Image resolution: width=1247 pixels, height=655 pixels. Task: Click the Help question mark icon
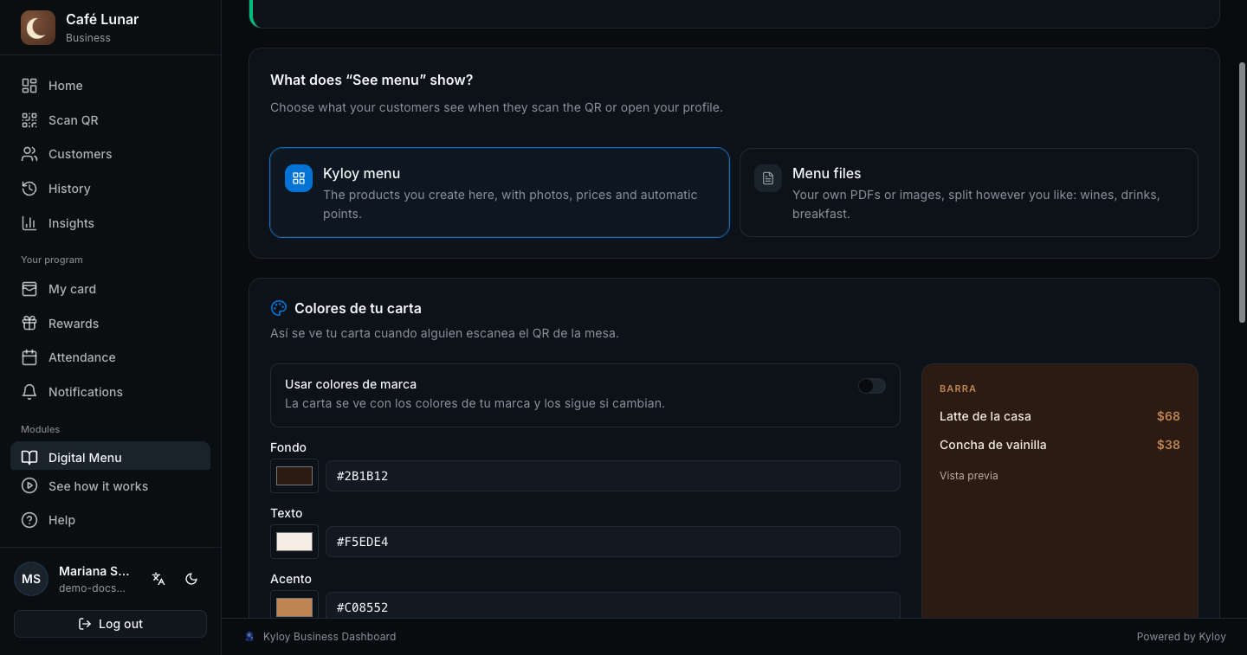pyautogui.click(x=29, y=520)
